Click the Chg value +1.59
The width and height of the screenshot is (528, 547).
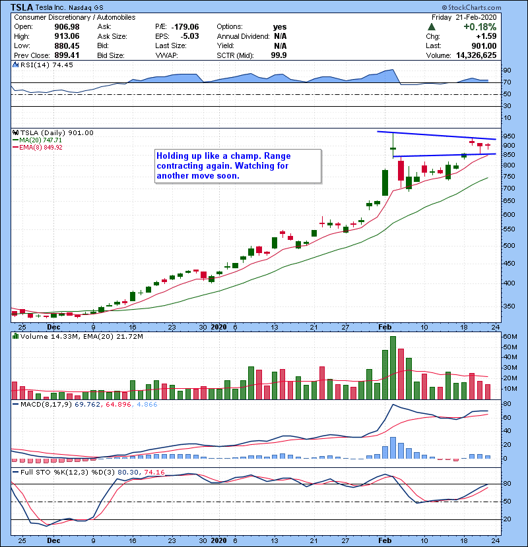(x=486, y=36)
